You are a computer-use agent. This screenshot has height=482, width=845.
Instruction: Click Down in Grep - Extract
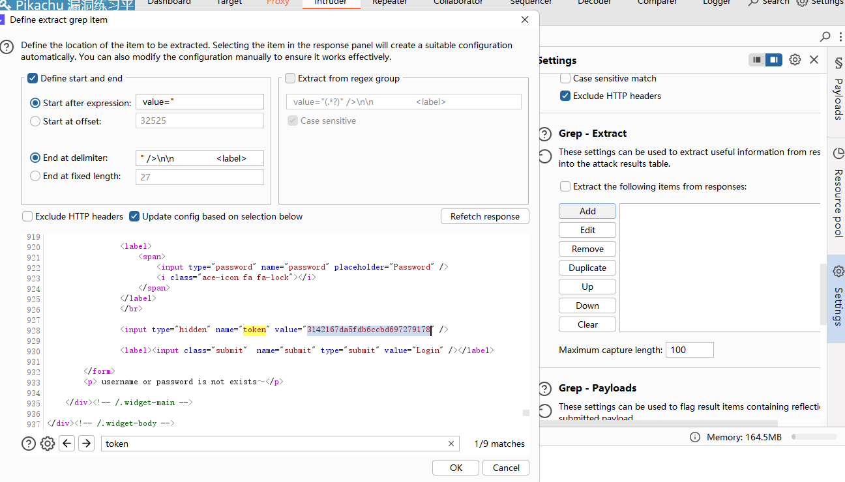click(587, 305)
